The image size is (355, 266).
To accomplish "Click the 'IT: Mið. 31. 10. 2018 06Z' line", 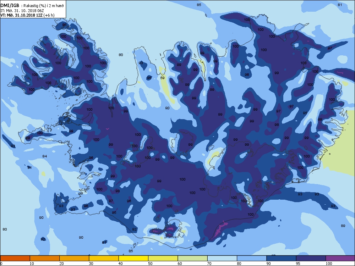I will (x=22, y=10).
